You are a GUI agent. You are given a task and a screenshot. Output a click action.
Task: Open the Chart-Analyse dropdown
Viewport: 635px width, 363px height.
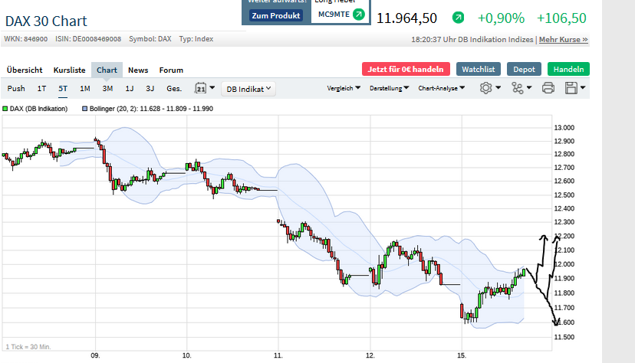pyautogui.click(x=441, y=88)
